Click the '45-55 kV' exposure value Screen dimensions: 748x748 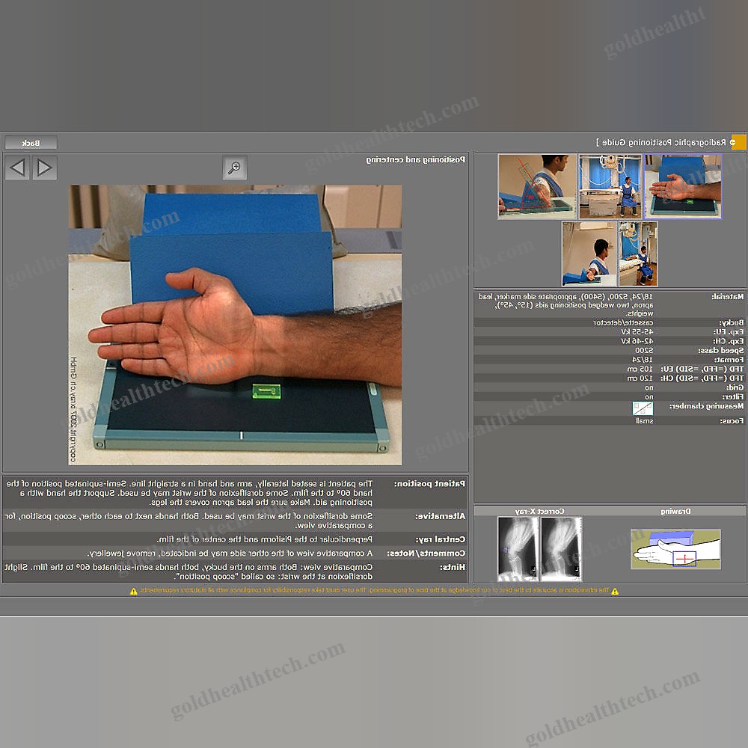pos(637,332)
